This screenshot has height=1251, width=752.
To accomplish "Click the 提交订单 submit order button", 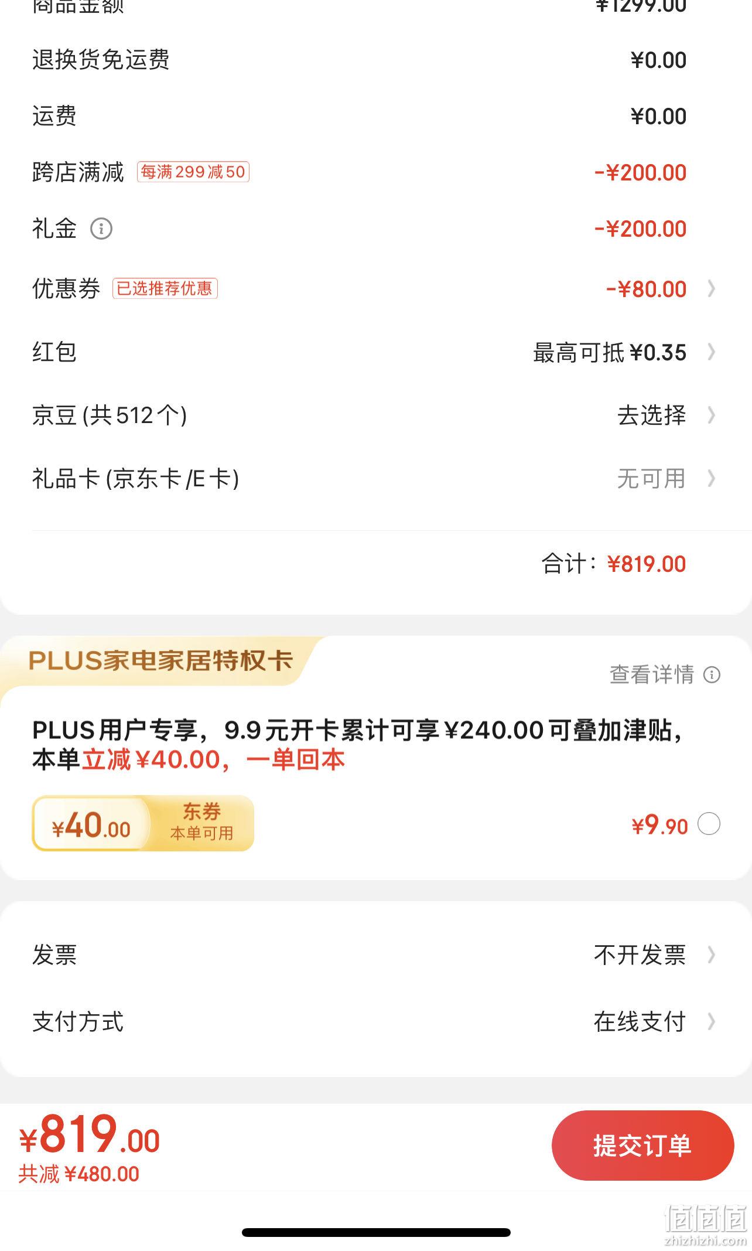I will pos(642,1145).
